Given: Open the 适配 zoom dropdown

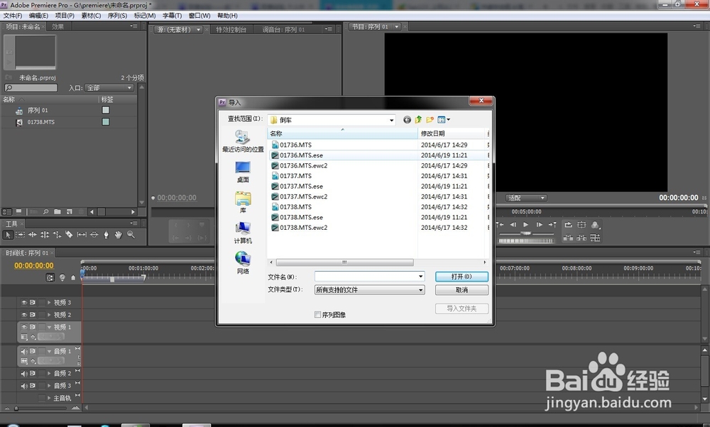Looking at the screenshot, I should (x=526, y=198).
